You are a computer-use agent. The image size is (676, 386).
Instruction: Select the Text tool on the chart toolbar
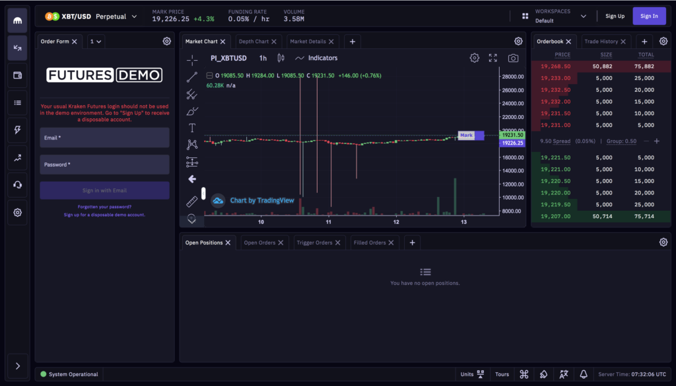[x=192, y=128]
